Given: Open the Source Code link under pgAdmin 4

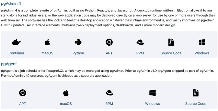Looking at the screenshot, I should 171,53.
